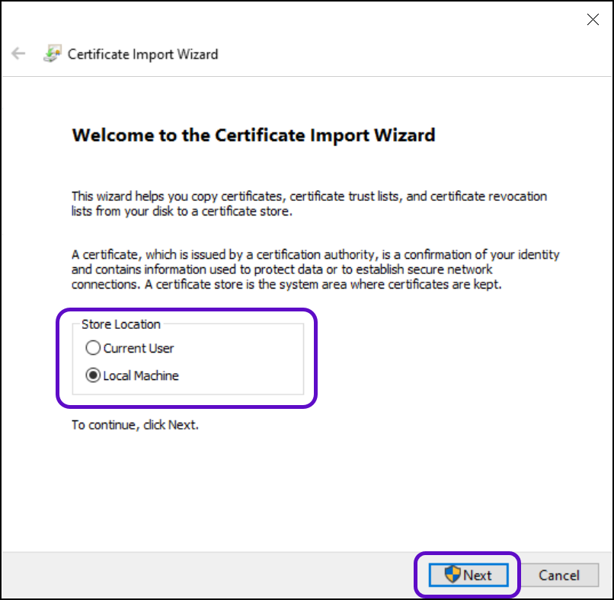614x600 pixels.
Task: Select the Current User radio button
Action: click(x=93, y=348)
